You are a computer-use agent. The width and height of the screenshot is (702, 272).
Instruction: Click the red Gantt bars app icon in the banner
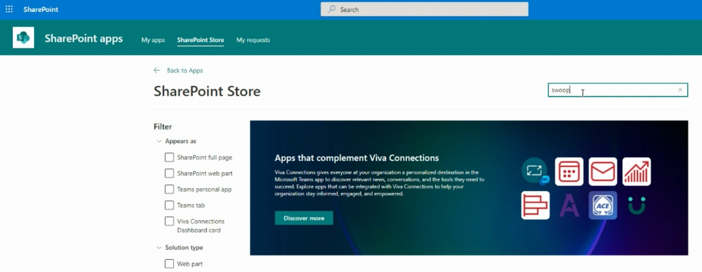point(535,205)
